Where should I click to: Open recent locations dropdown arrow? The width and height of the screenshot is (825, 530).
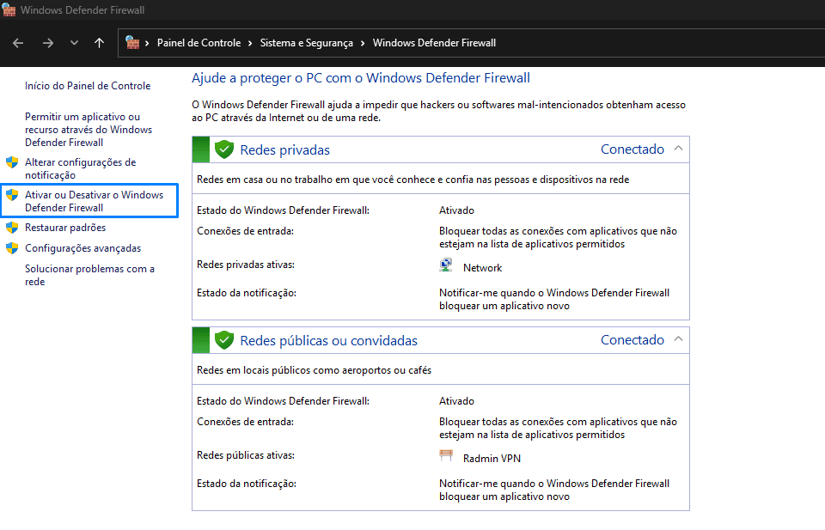74,43
